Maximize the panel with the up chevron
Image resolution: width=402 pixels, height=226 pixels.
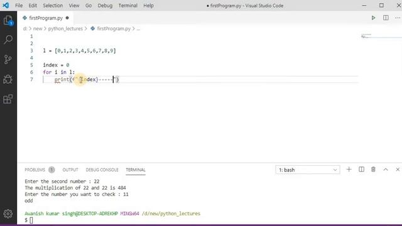(386, 169)
